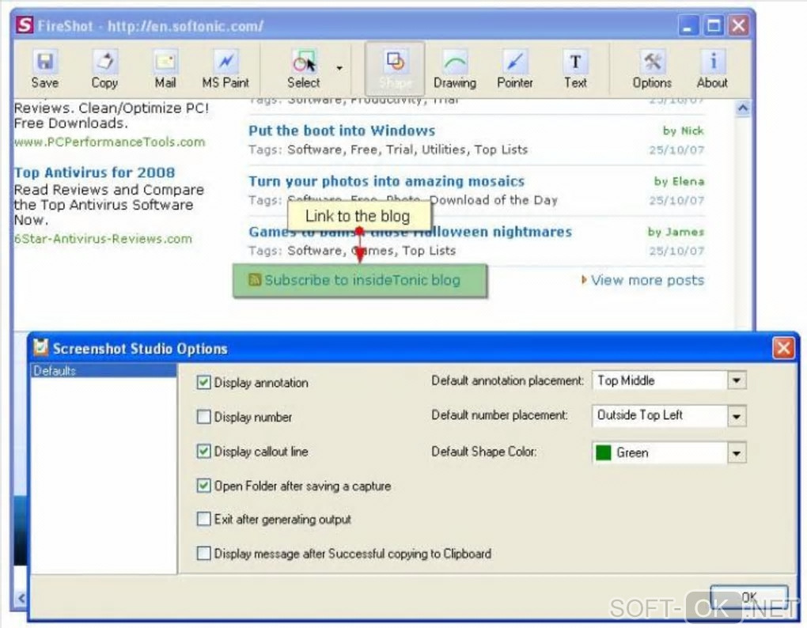The width and height of the screenshot is (807, 628).
Task: Click the RSS feed icon
Action: click(x=254, y=279)
